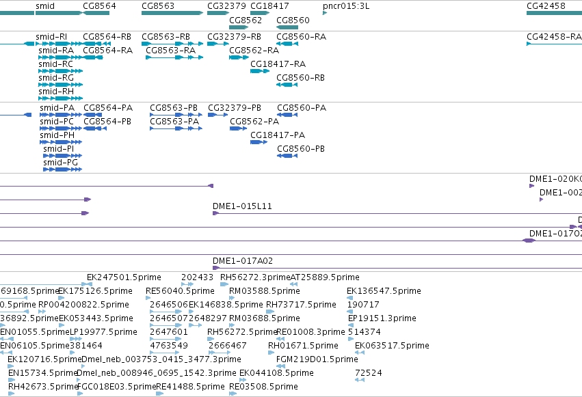Click the CG8563-RA transcript
The height and width of the screenshot is (397, 582).
pos(170,51)
